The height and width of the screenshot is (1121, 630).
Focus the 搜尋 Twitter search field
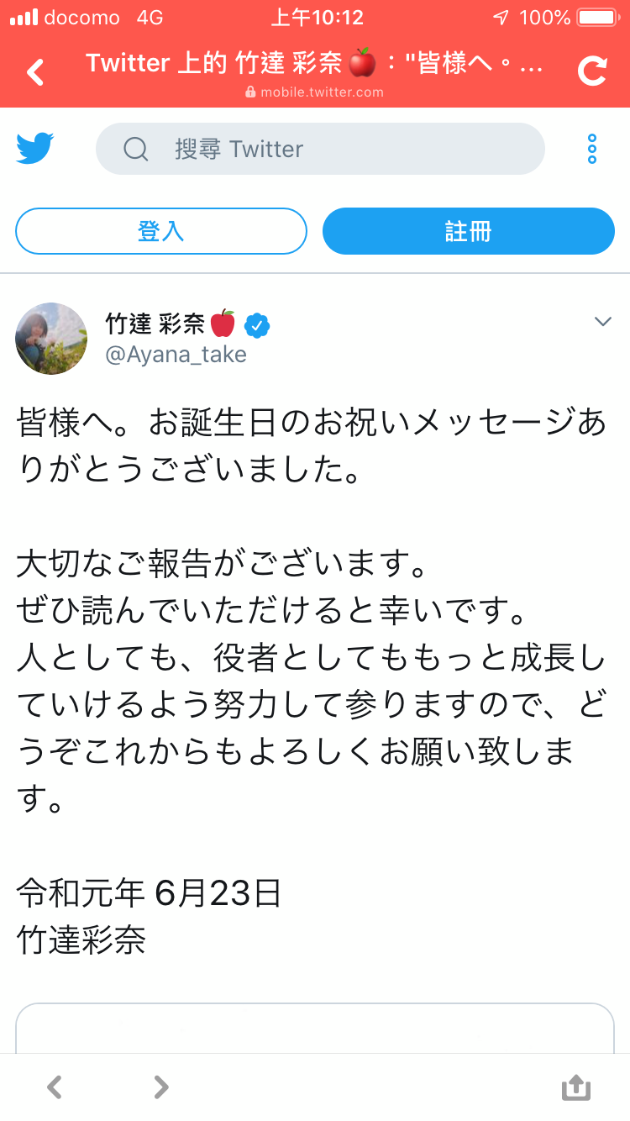(320, 149)
